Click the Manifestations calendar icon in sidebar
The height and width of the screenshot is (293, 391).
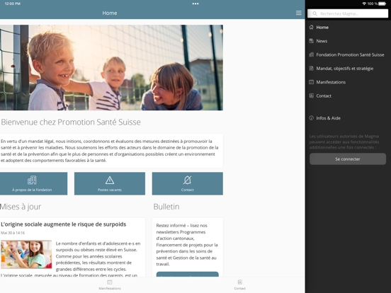[311, 82]
